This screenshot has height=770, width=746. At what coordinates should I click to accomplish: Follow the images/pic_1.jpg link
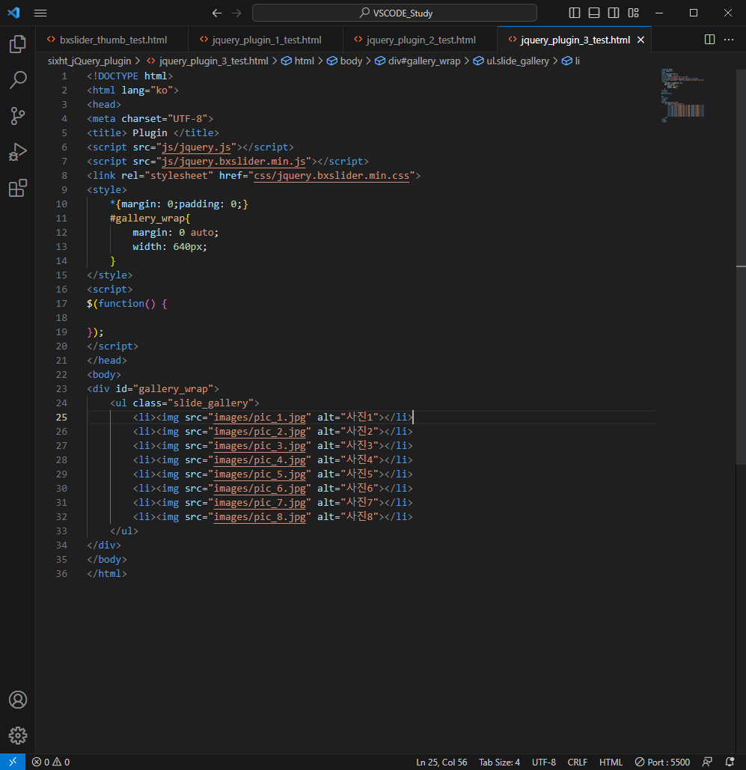[x=260, y=418]
